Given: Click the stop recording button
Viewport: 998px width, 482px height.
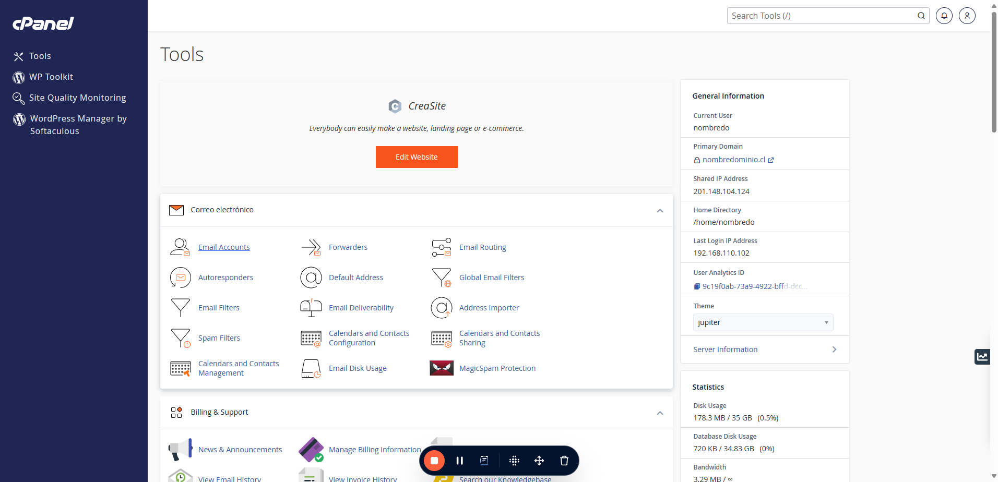Looking at the screenshot, I should (x=434, y=461).
